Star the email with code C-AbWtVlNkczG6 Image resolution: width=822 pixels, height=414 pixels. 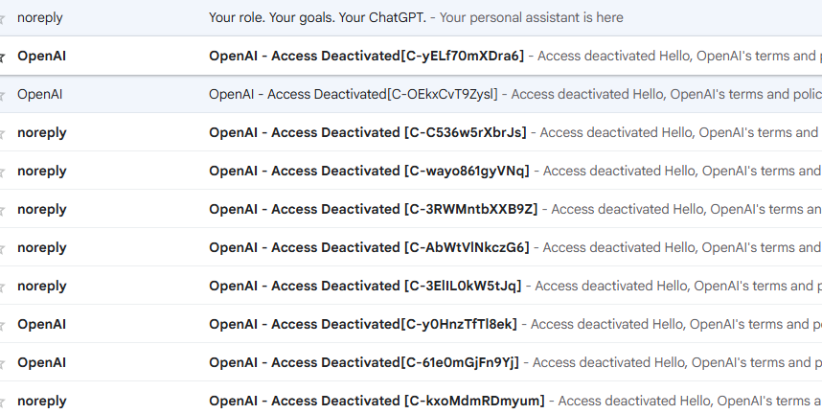[2, 250]
